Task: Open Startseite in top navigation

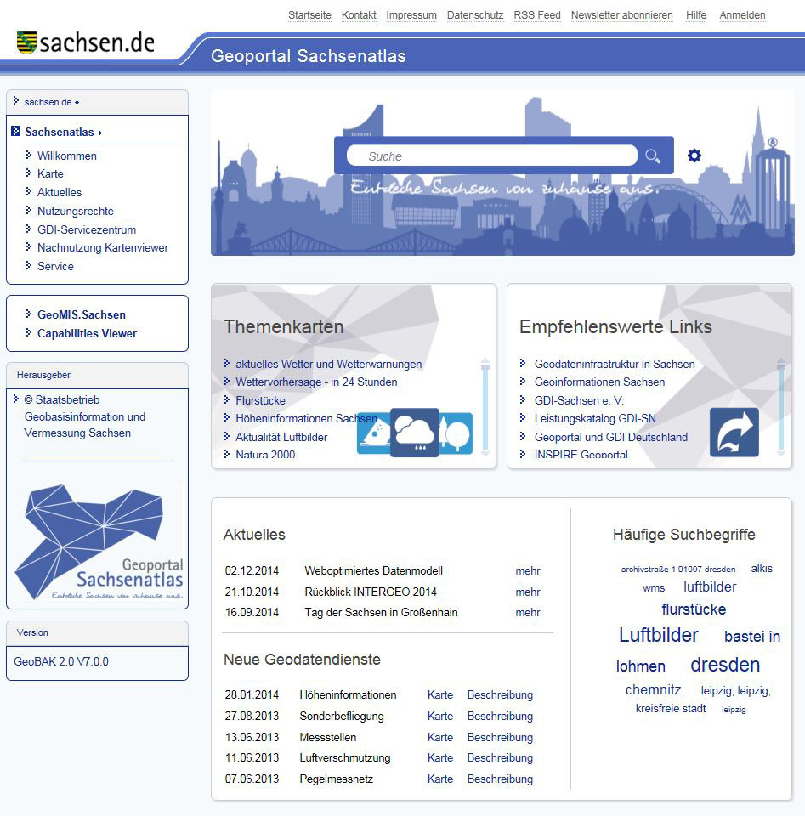Action: 309,15
